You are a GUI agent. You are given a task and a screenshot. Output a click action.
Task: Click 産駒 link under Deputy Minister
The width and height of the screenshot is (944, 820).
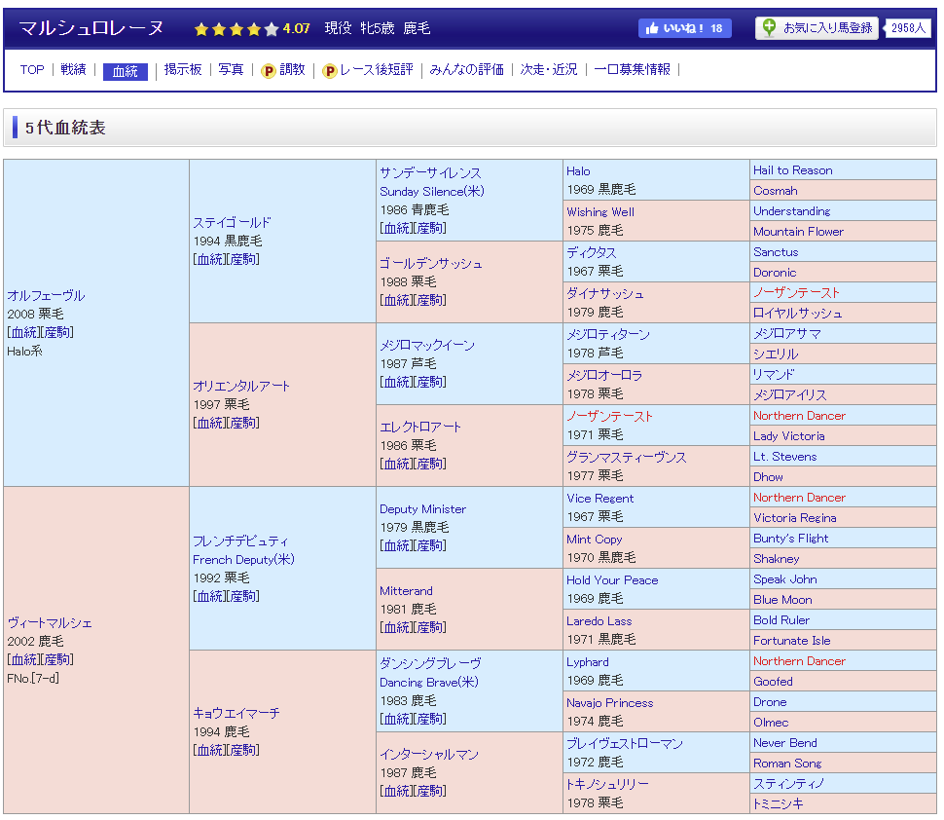[429, 546]
